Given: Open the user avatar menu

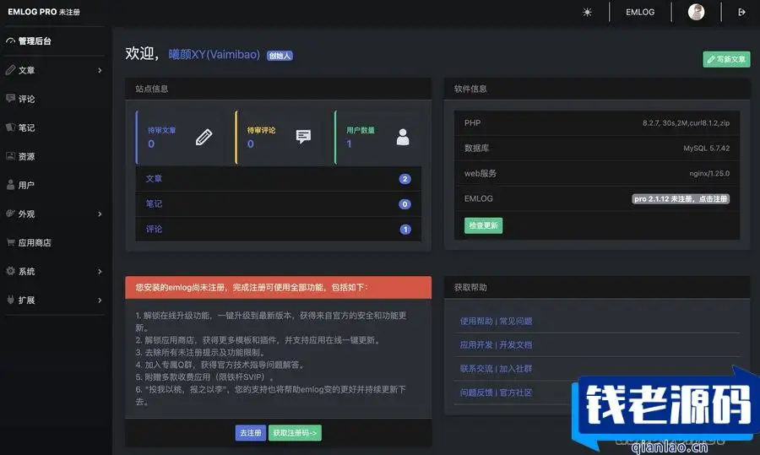Looking at the screenshot, I should pos(696,12).
